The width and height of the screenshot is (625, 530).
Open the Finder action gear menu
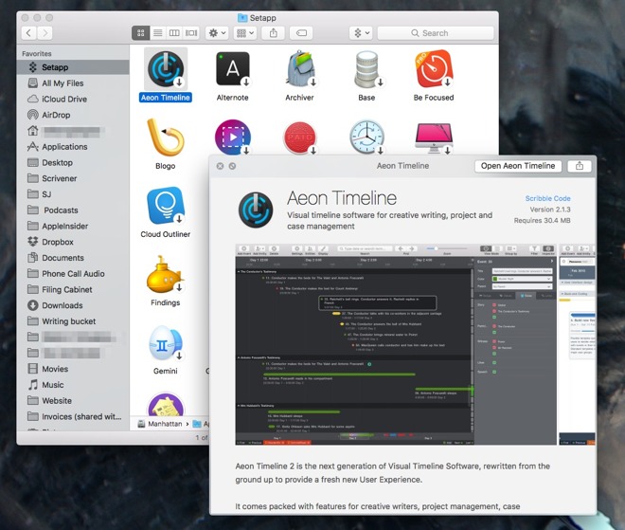(x=217, y=33)
